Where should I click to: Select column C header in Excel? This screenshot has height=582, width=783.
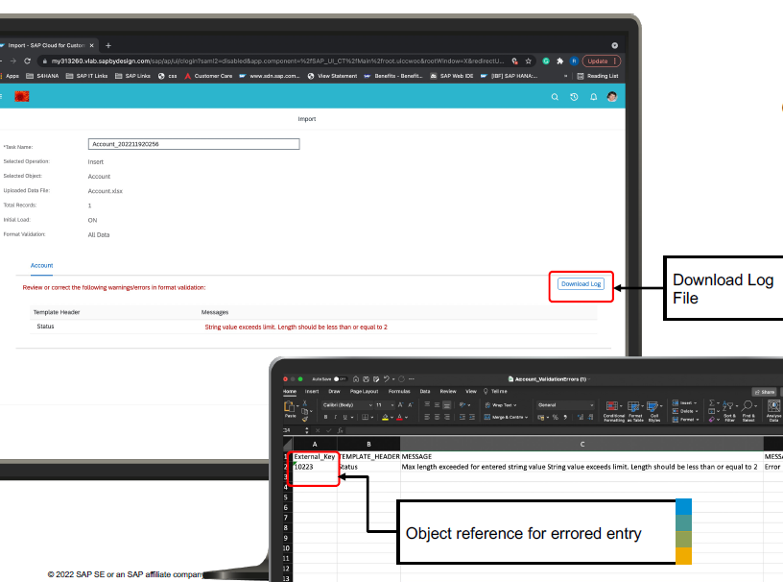click(x=581, y=444)
